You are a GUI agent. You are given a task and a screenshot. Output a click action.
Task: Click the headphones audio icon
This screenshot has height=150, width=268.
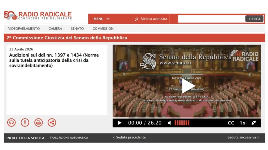pos(12,122)
